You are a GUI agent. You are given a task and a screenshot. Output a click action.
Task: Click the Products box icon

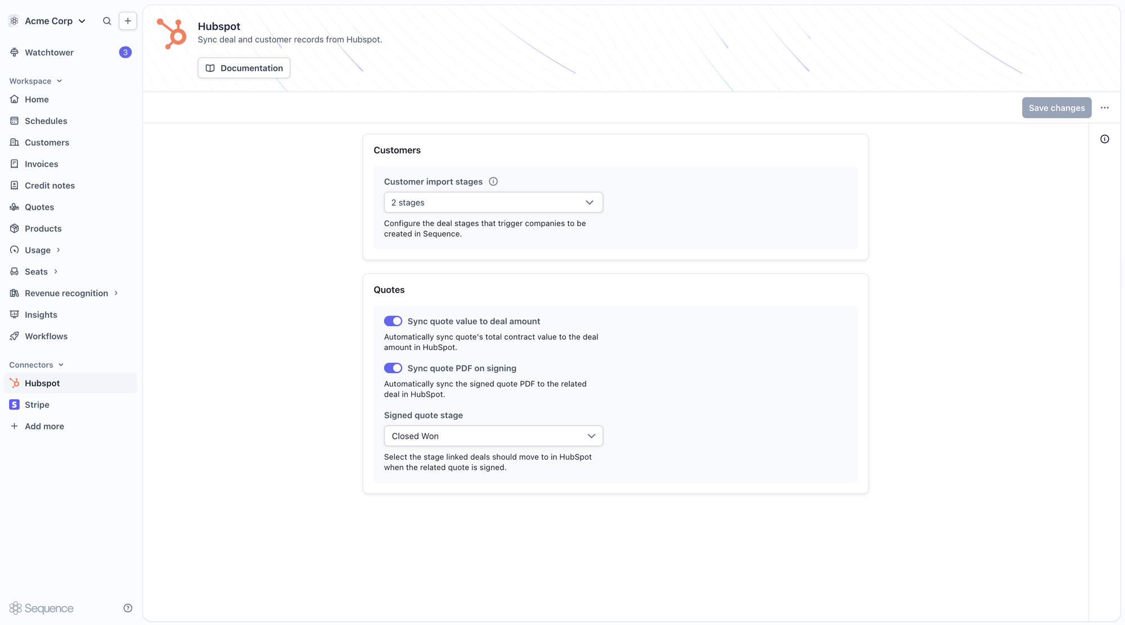pyautogui.click(x=15, y=228)
